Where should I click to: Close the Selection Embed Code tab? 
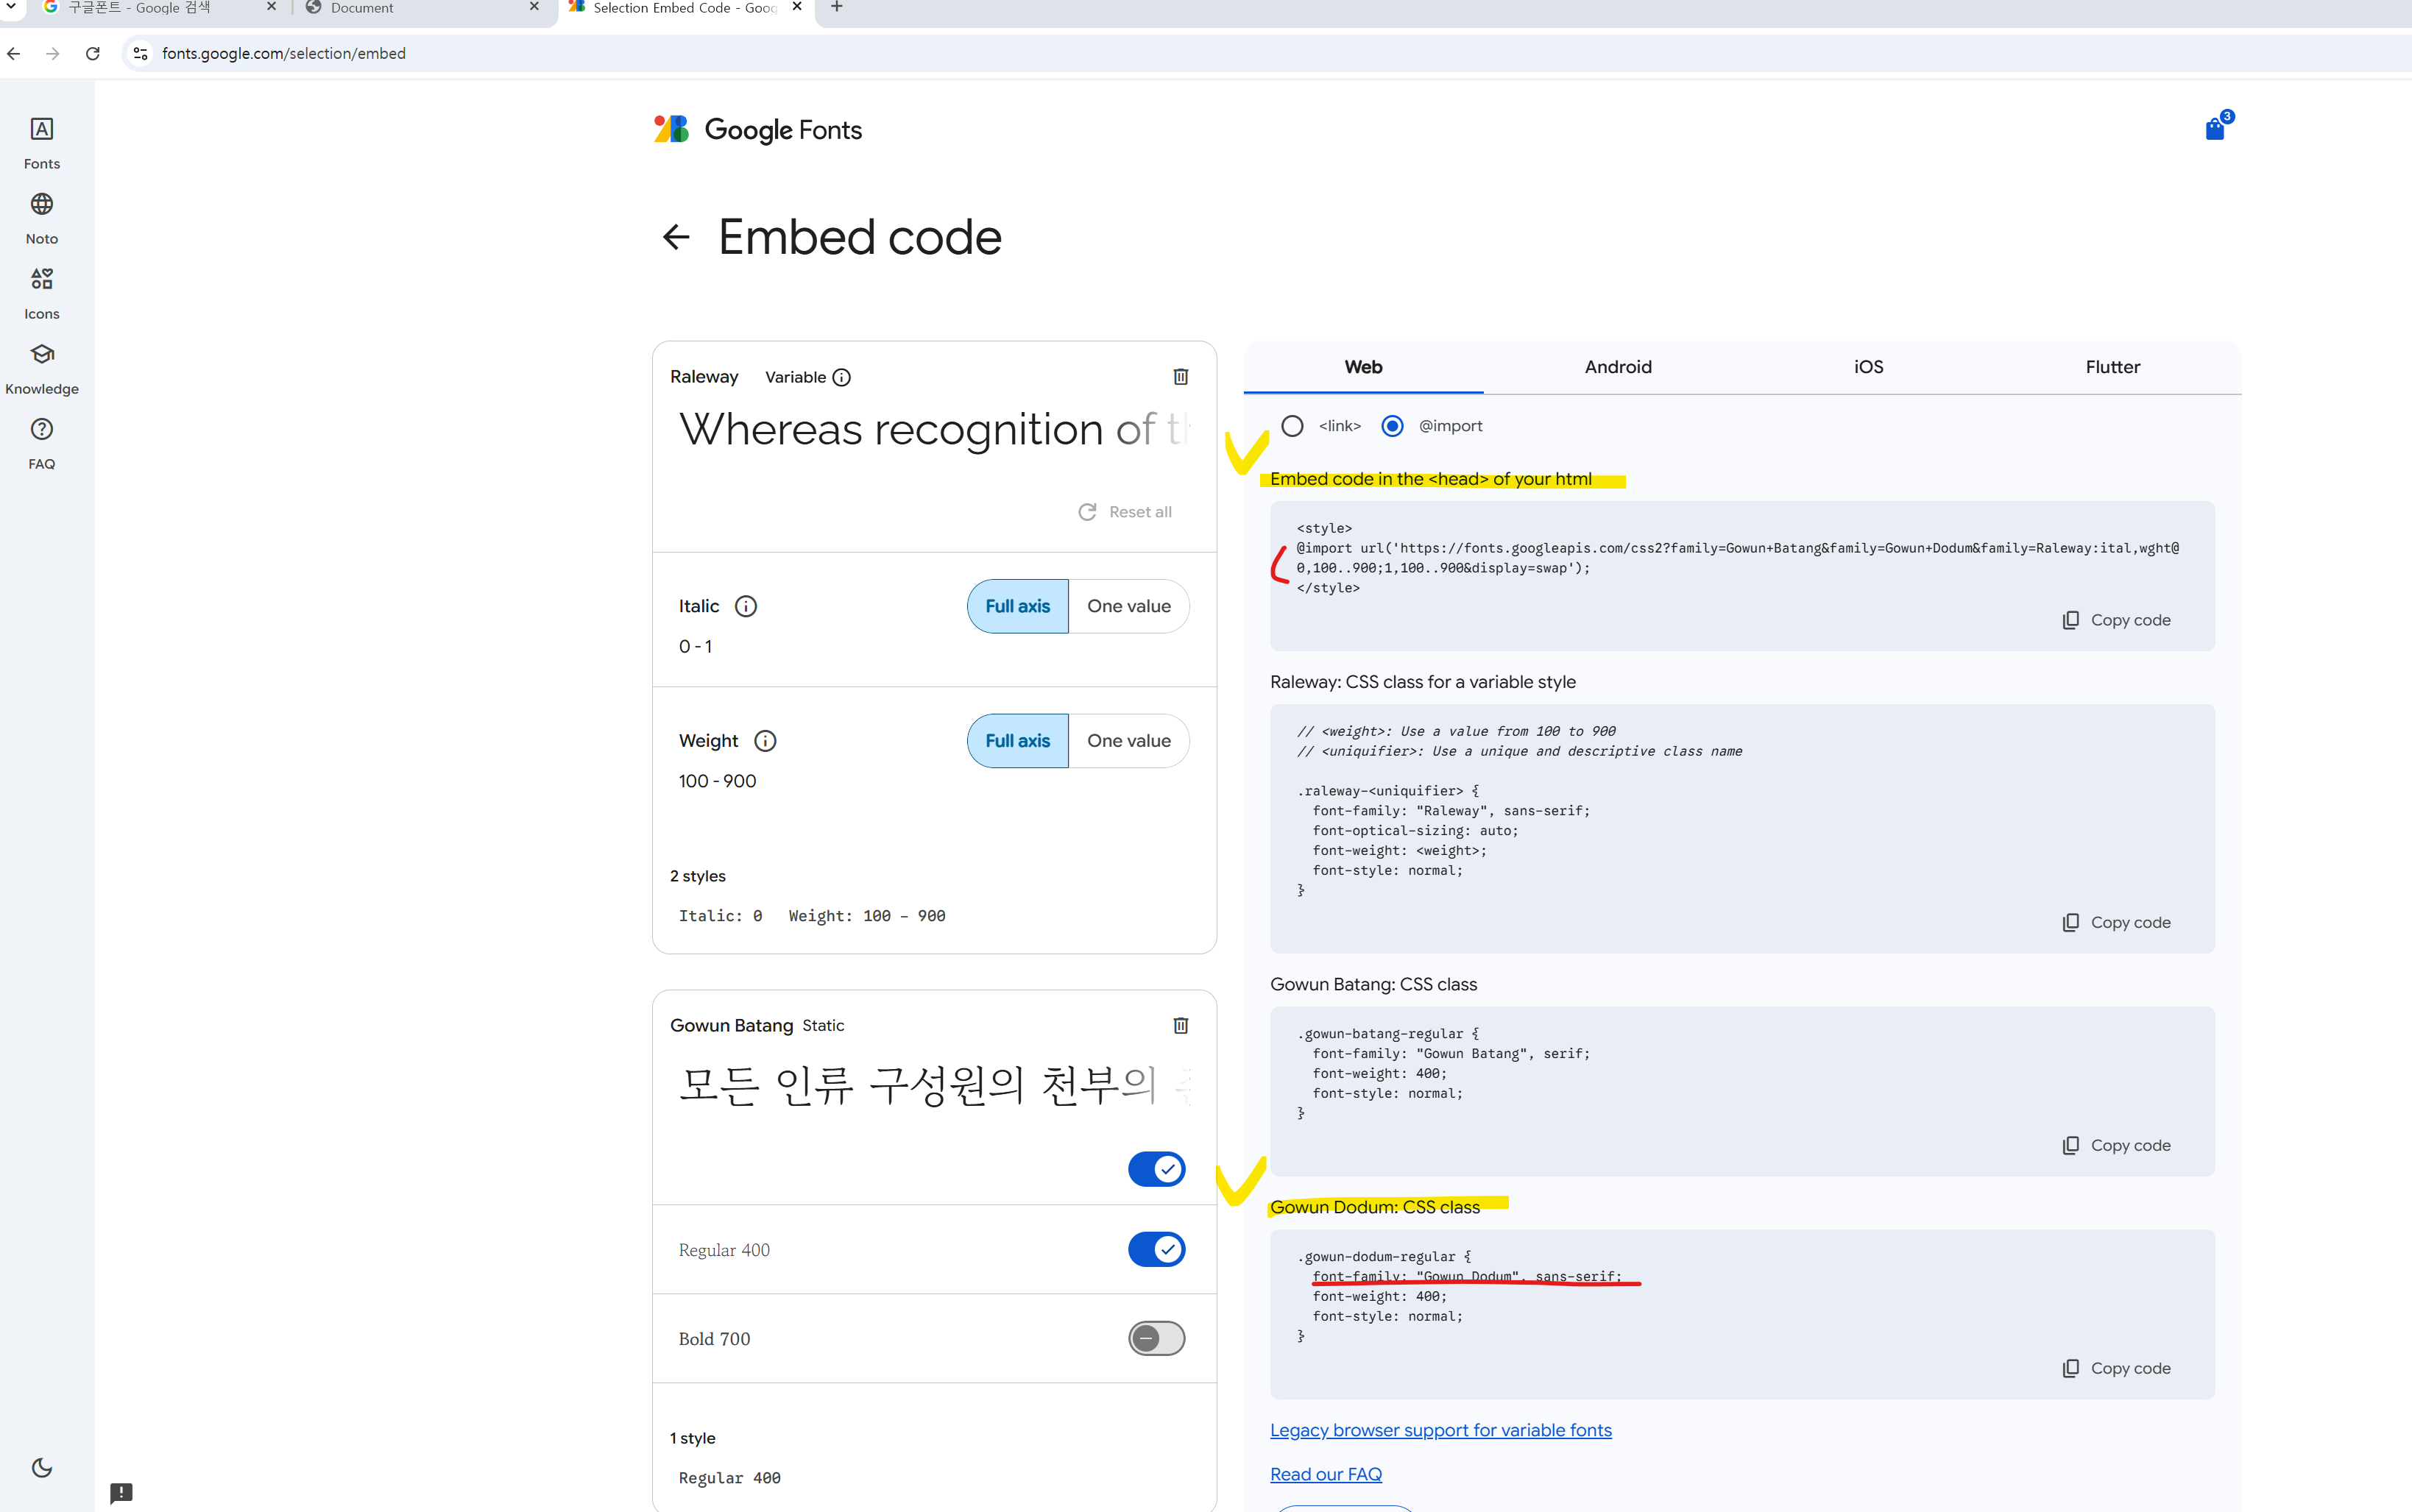[x=797, y=7]
